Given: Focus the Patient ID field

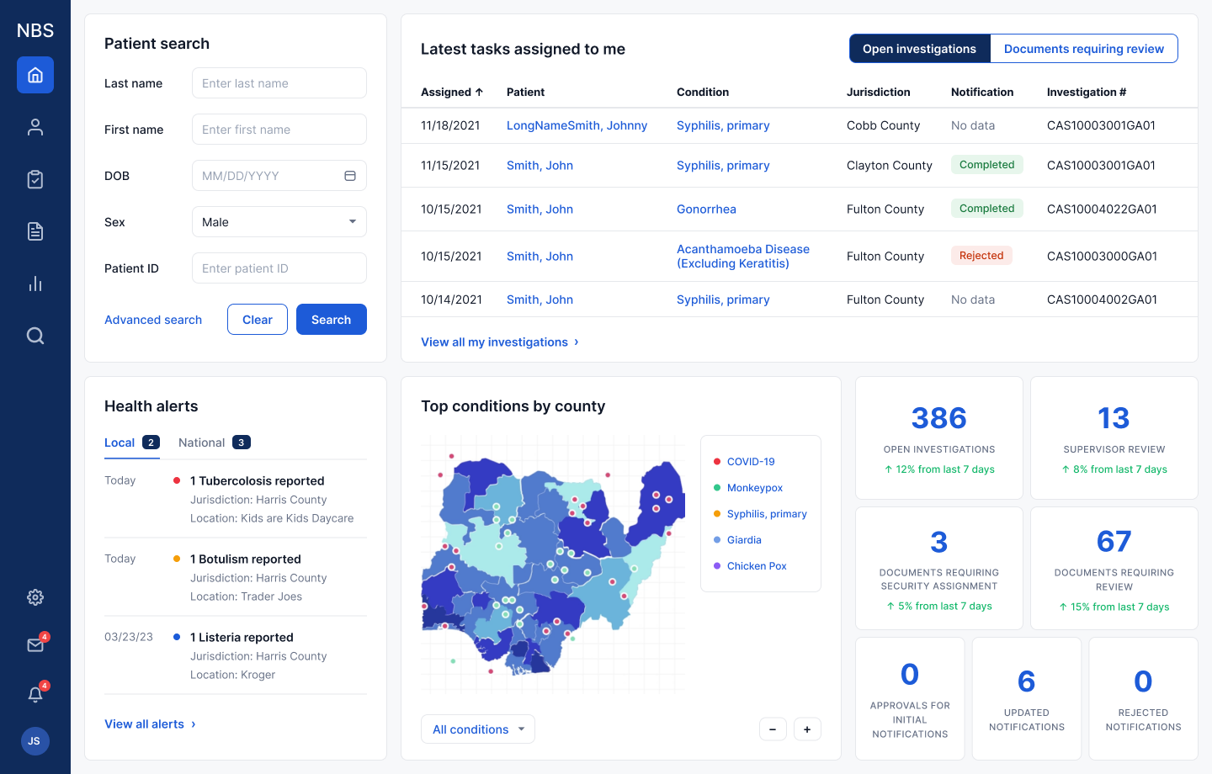Looking at the screenshot, I should [x=279, y=268].
